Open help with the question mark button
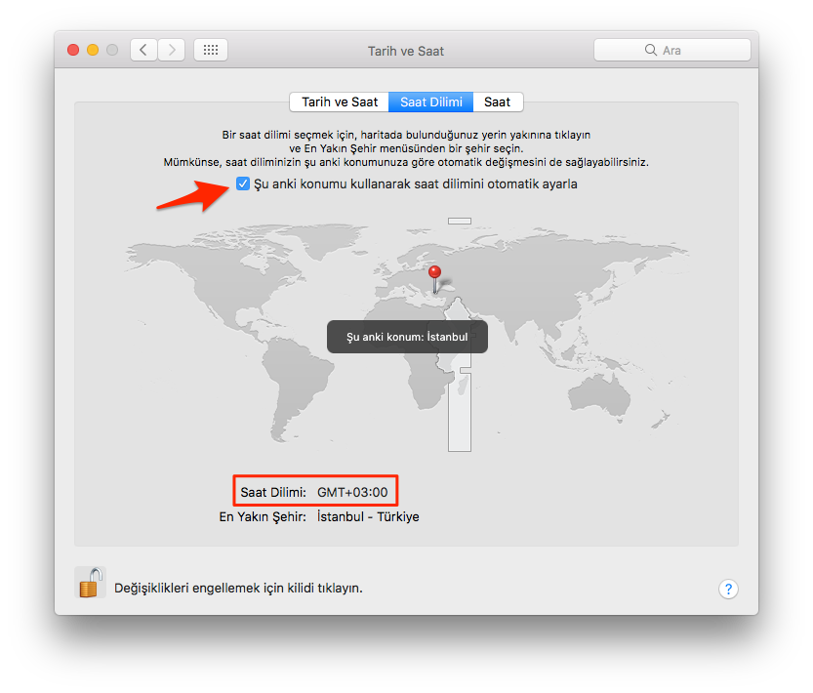The width and height of the screenshot is (813, 693). [x=728, y=589]
